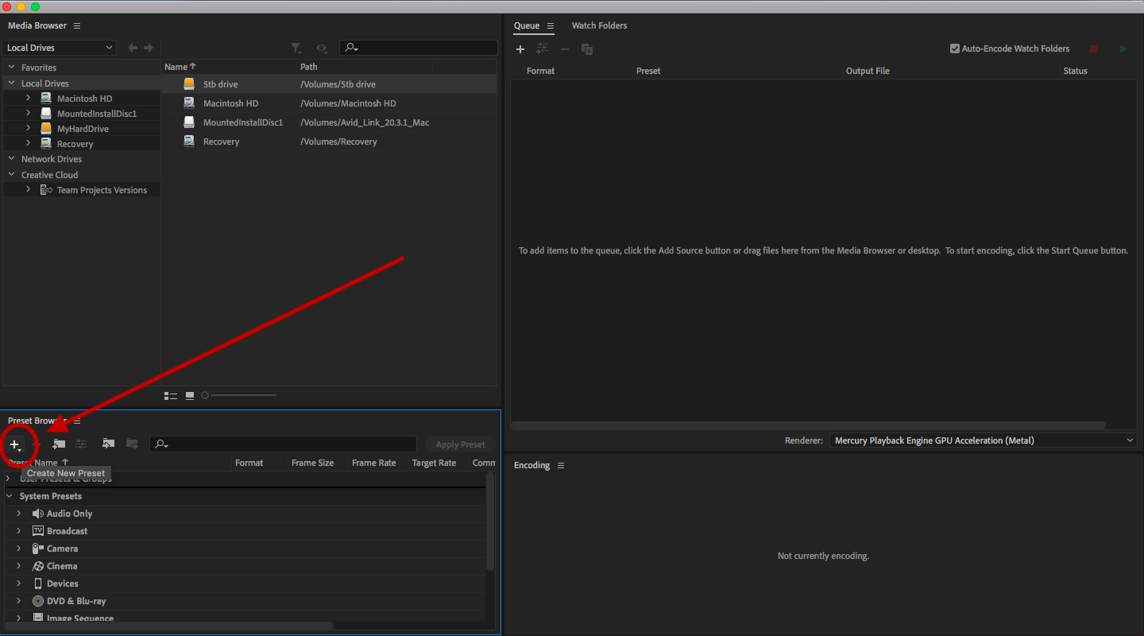This screenshot has width=1144, height=636.
Task: Open the Local Drives dropdown
Action: tap(60, 48)
